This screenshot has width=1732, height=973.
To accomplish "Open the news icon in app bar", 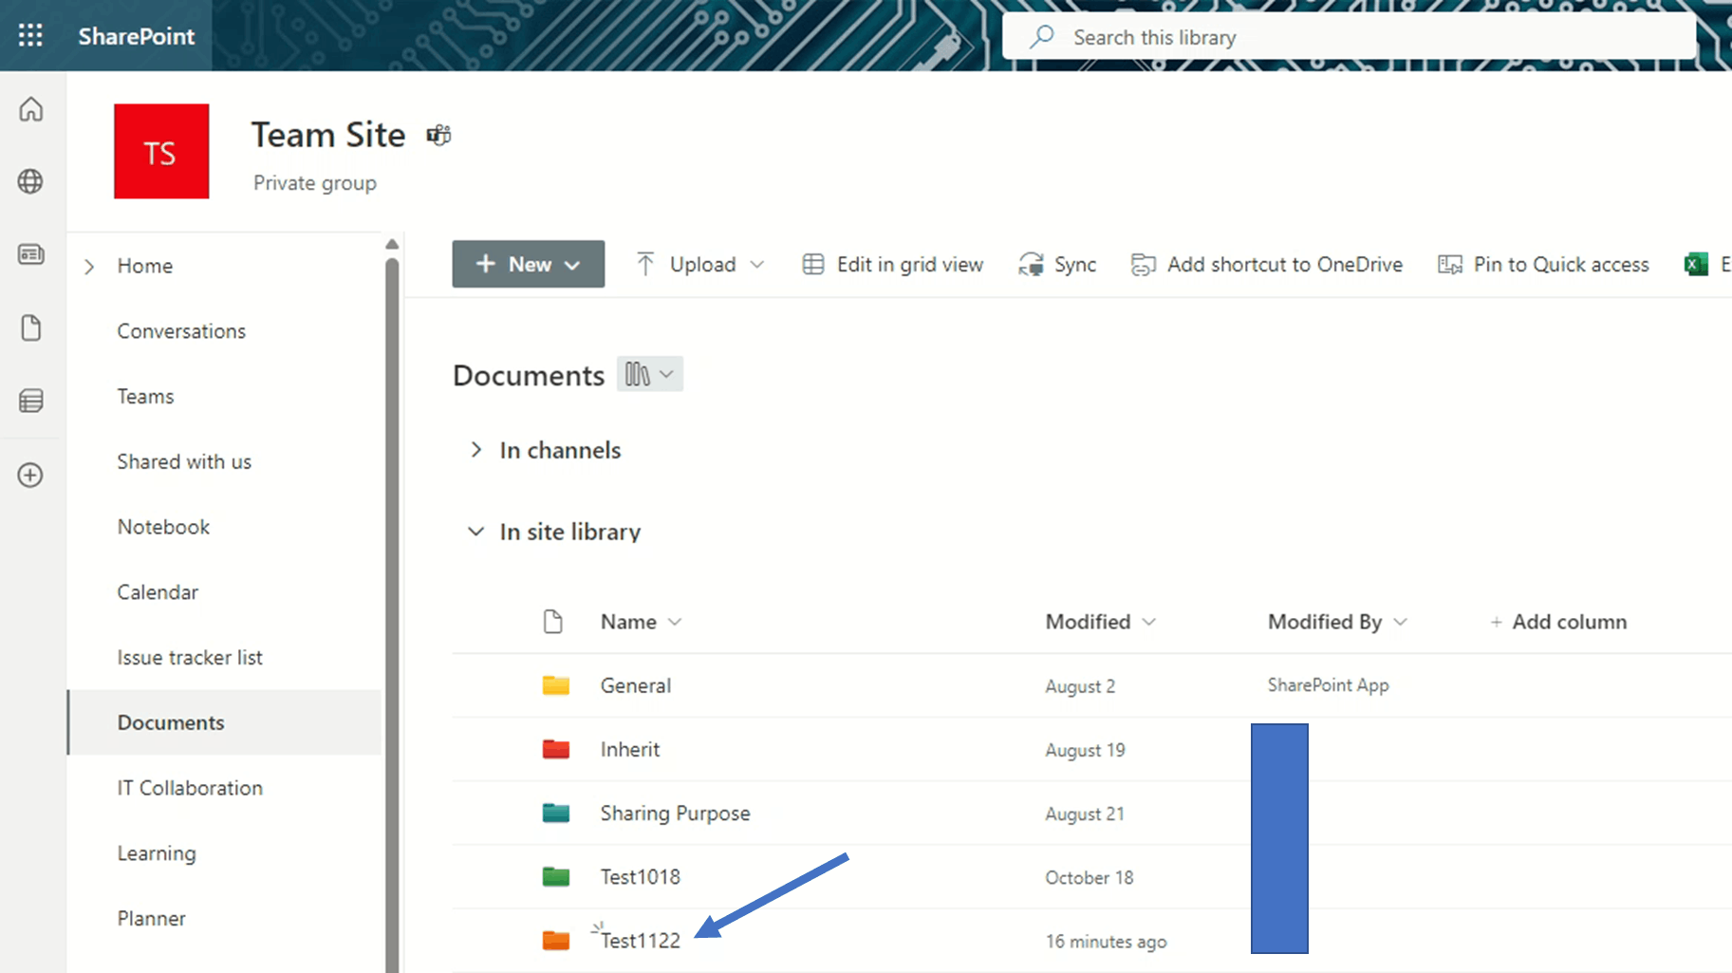I will 30,254.
